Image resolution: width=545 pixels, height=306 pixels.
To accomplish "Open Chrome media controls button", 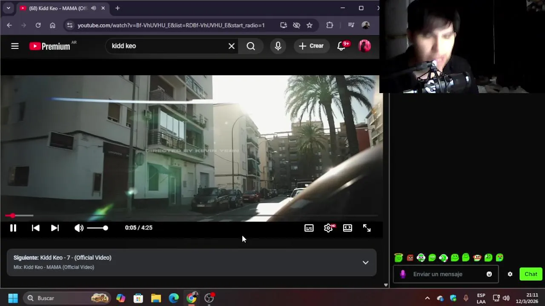I will pyautogui.click(x=351, y=25).
